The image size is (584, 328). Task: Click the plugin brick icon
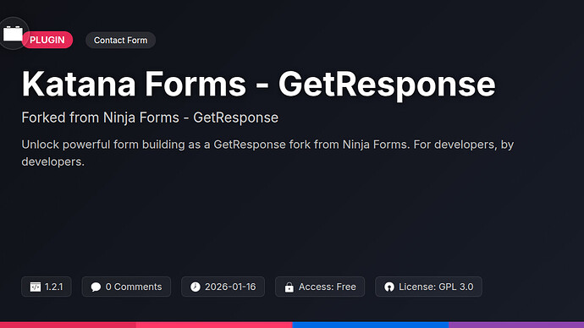pos(13,34)
